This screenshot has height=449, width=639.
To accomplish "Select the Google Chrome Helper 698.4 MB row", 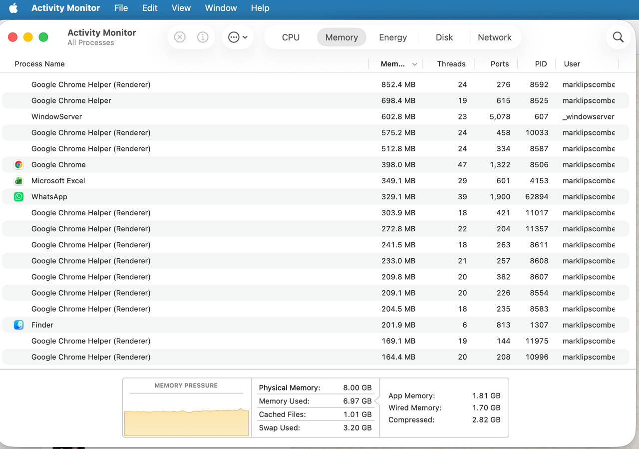I will point(316,101).
